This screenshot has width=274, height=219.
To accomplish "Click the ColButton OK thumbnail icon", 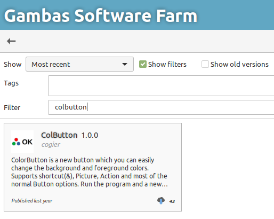I will pyautogui.click(x=22, y=142).
